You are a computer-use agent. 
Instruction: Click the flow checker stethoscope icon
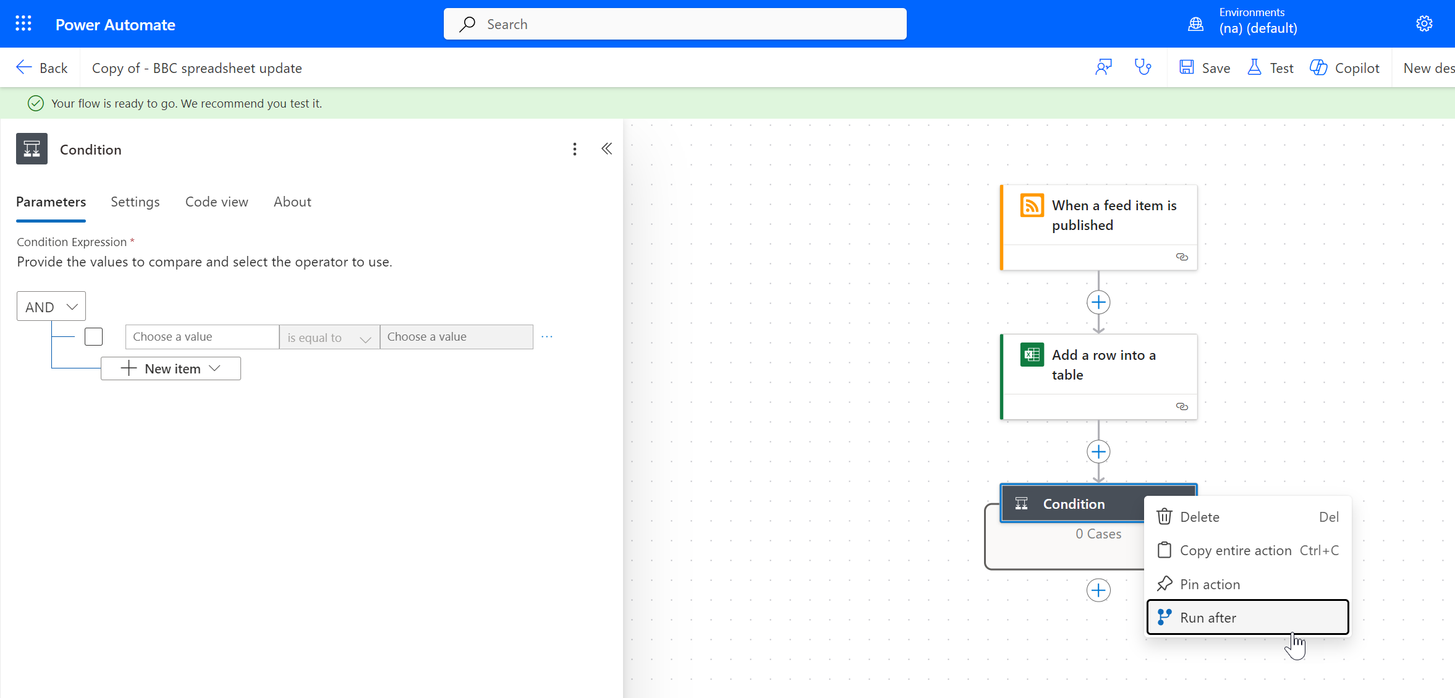coord(1143,67)
